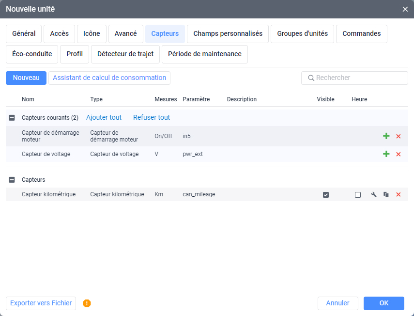Click the orange warning icon

point(87,303)
